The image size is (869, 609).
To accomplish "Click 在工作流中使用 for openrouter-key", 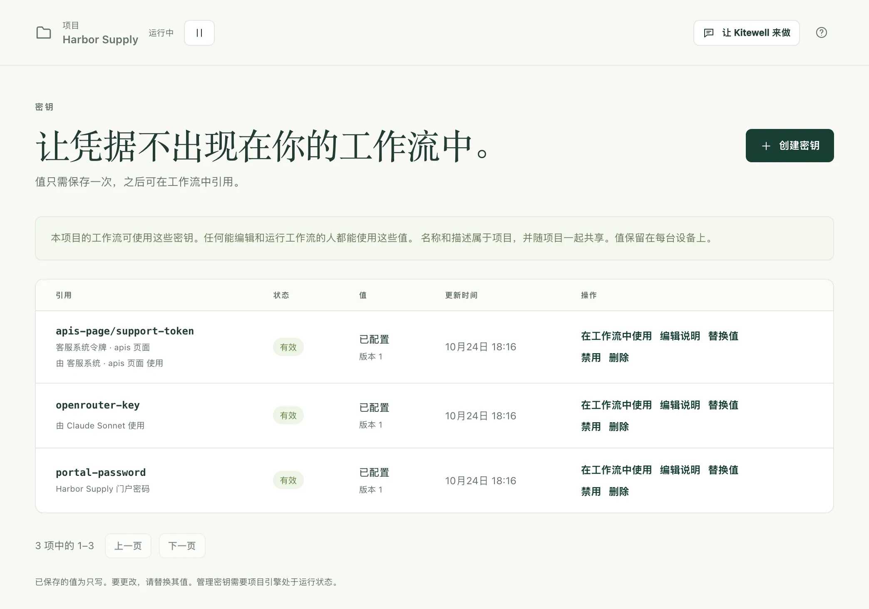I will coord(616,405).
